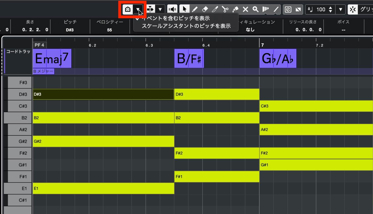Choose 'スケールアシスタントのピッチを表示' menu entry
Image resolution: width=373 pixels, height=214 pixels.
pos(186,26)
